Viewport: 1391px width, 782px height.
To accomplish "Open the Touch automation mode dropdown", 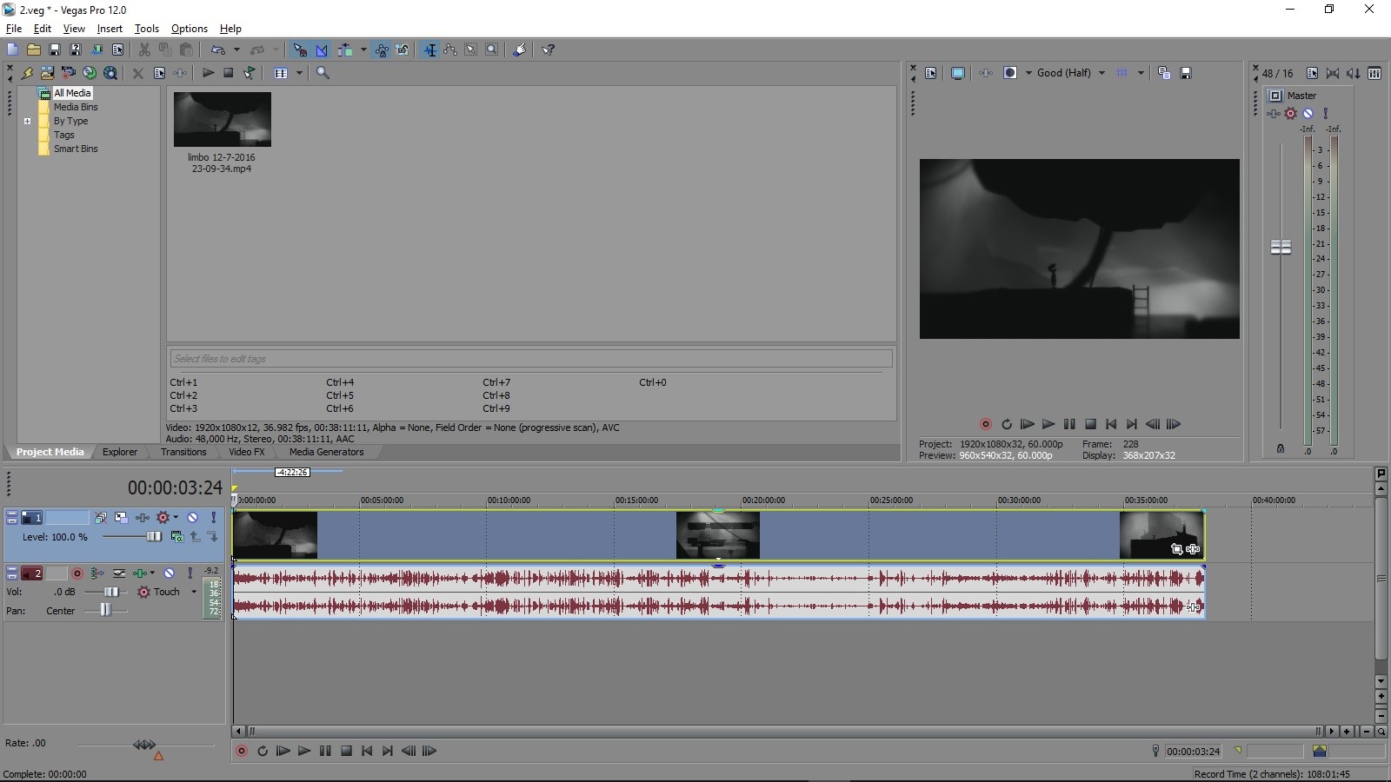I will tap(194, 592).
